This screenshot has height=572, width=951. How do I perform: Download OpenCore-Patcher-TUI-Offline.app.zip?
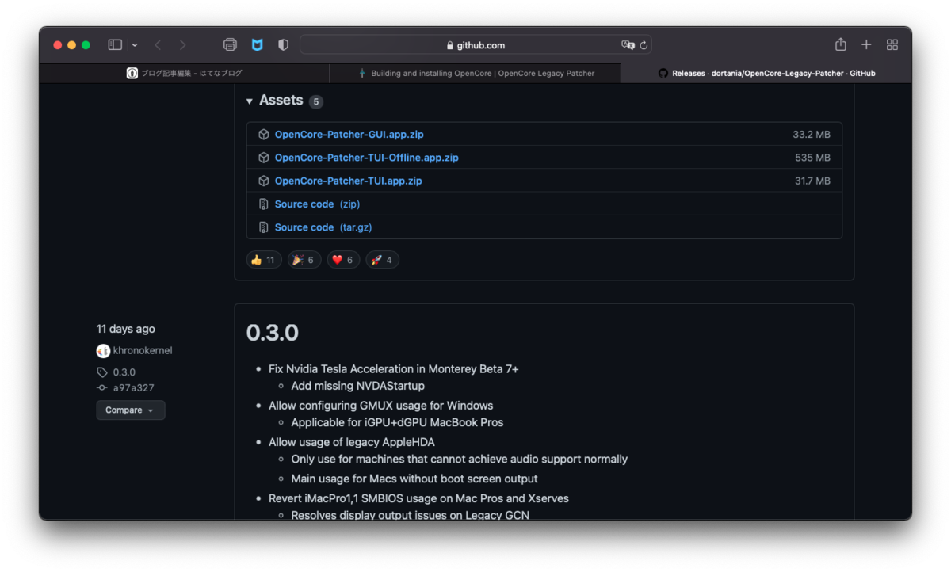[x=366, y=158]
